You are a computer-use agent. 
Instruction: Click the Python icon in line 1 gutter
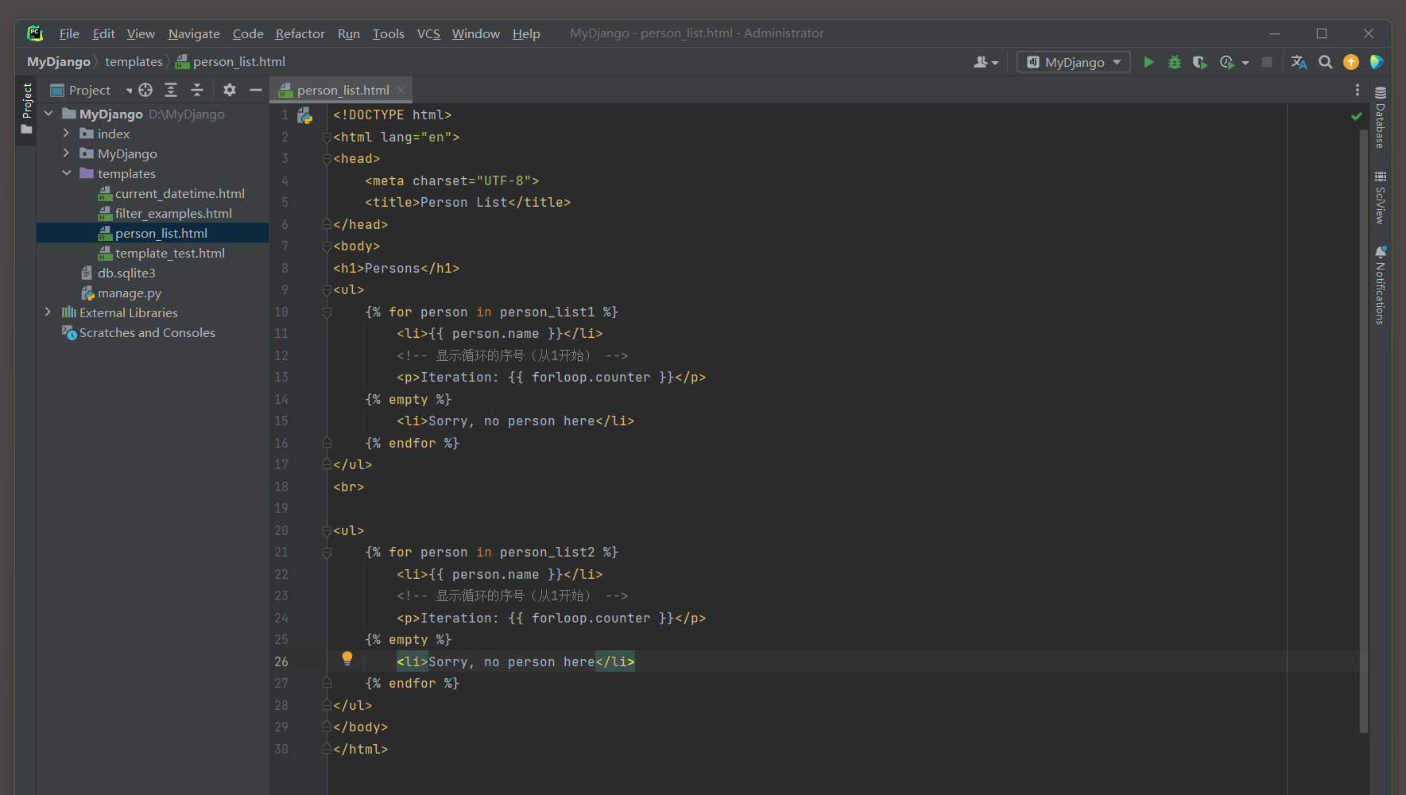point(305,116)
